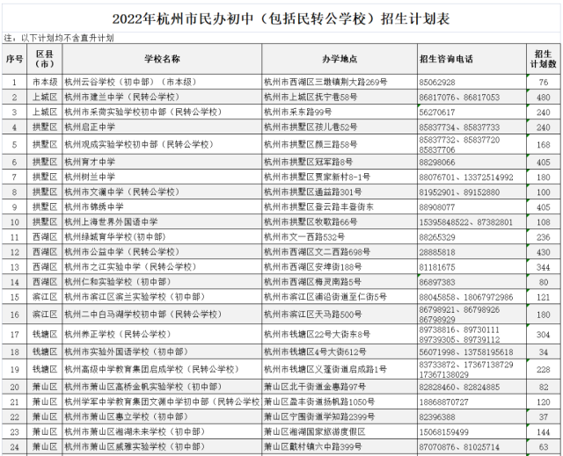Click the 招生计划数 header cell
Image resolution: width=563 pixels, height=456 pixels.
[544, 59]
